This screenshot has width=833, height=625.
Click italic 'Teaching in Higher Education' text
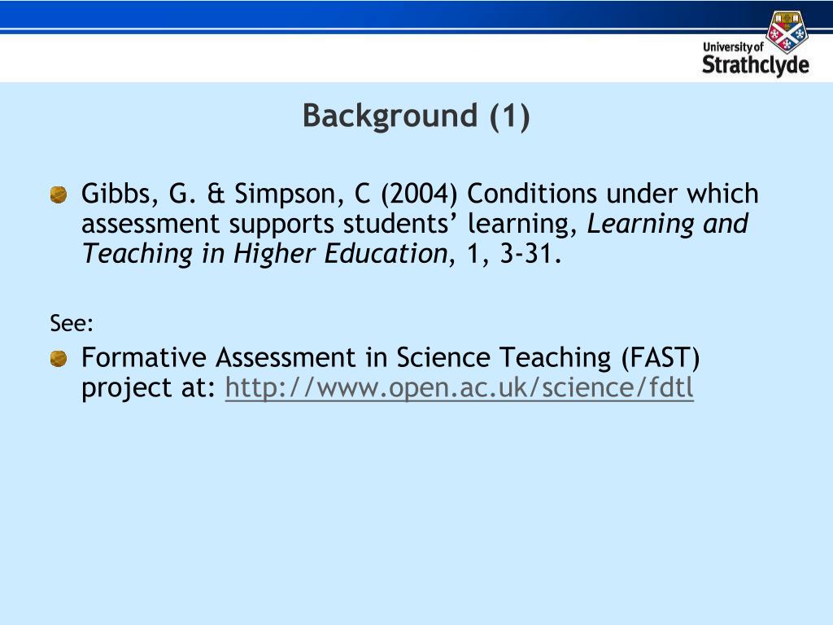point(265,254)
